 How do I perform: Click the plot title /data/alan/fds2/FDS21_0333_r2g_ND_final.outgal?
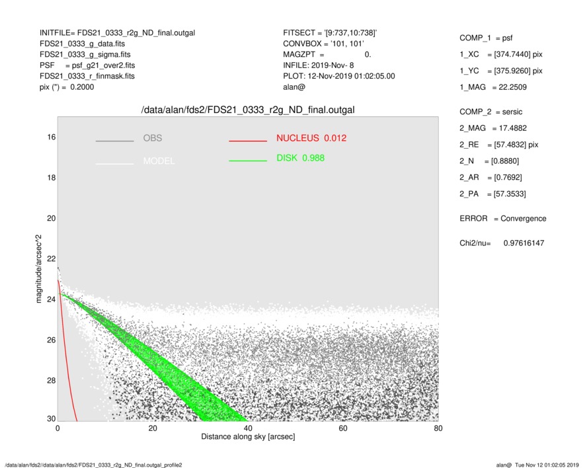click(248, 110)
